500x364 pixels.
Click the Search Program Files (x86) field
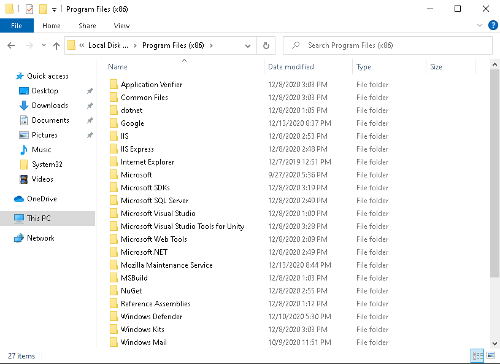pyautogui.click(x=388, y=45)
